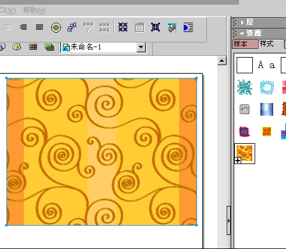
Task: Click the right-align text icon
Action: [23, 27]
